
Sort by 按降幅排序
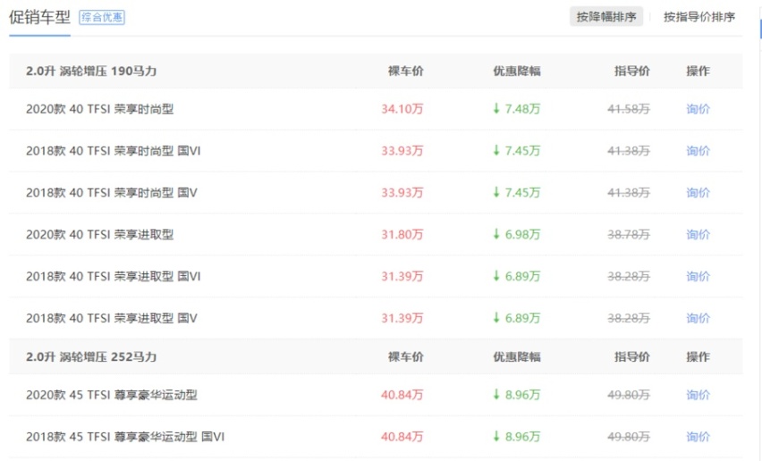[606, 17]
